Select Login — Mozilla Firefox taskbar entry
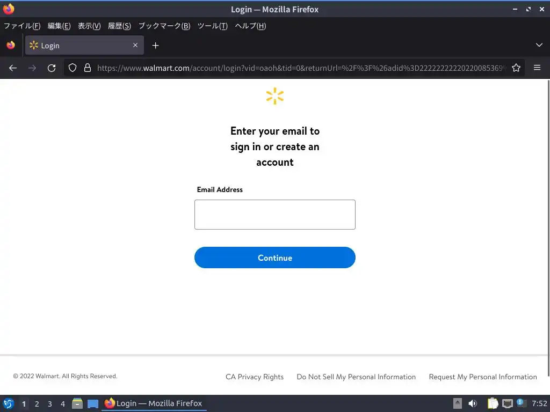The image size is (550, 412). [x=154, y=403]
